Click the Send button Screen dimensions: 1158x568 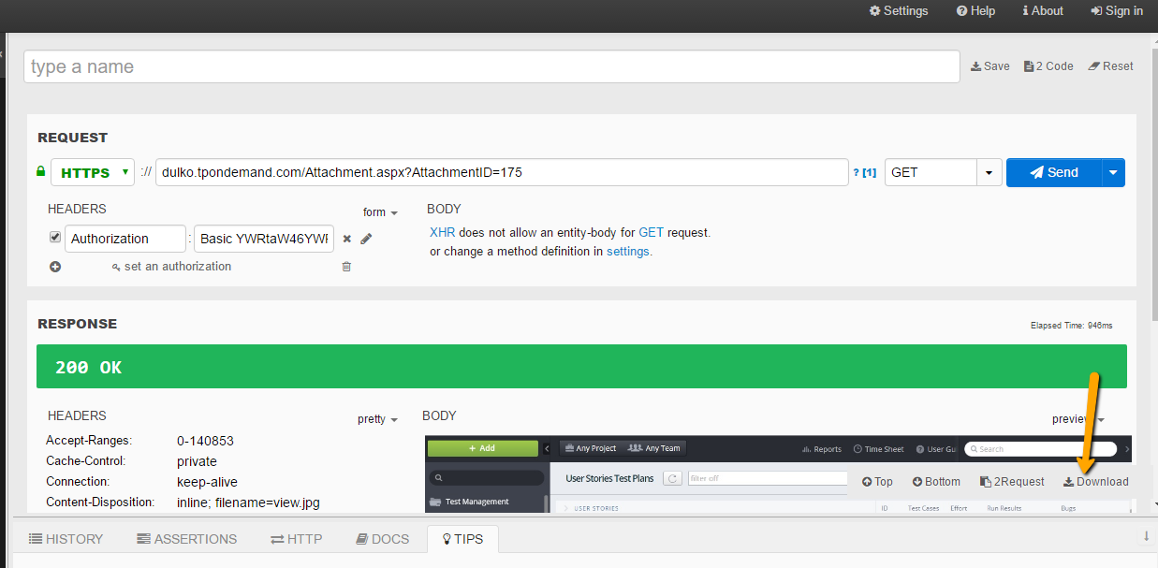[1057, 172]
